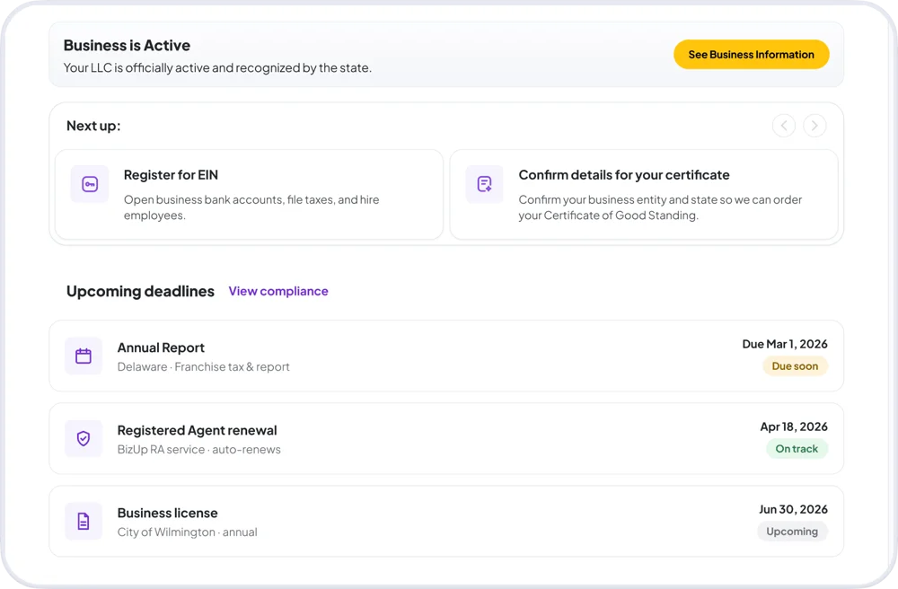This screenshot has height=589, width=898.
Task: Click the Open business bank accounts description
Action: click(251, 207)
